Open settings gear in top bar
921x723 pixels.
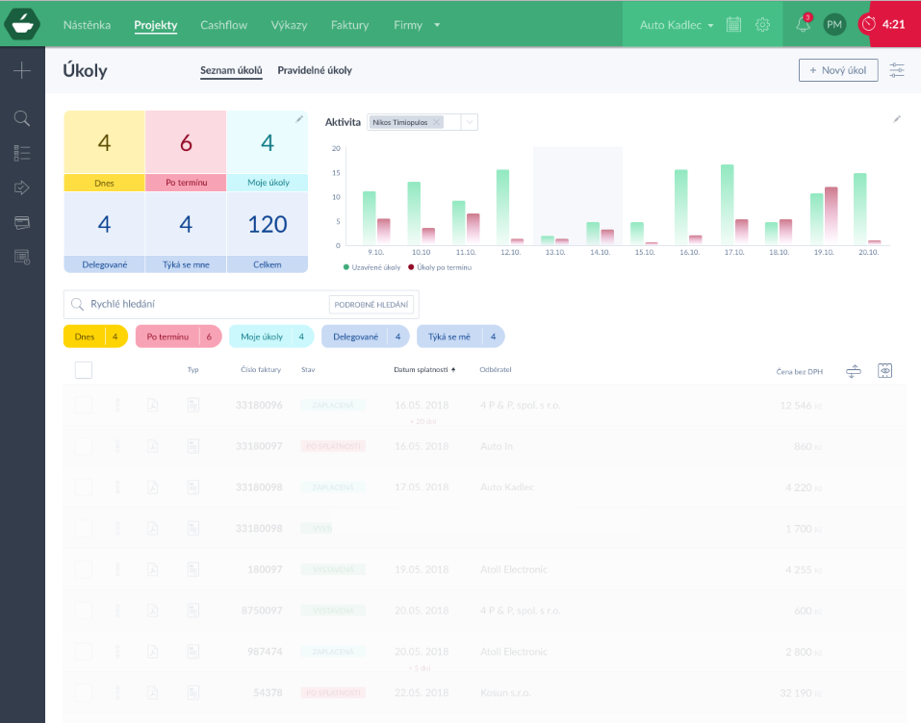[x=762, y=25]
